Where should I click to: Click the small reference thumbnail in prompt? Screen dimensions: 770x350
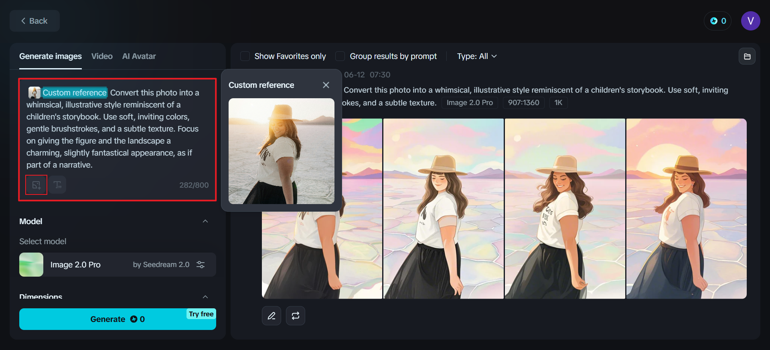(x=34, y=93)
